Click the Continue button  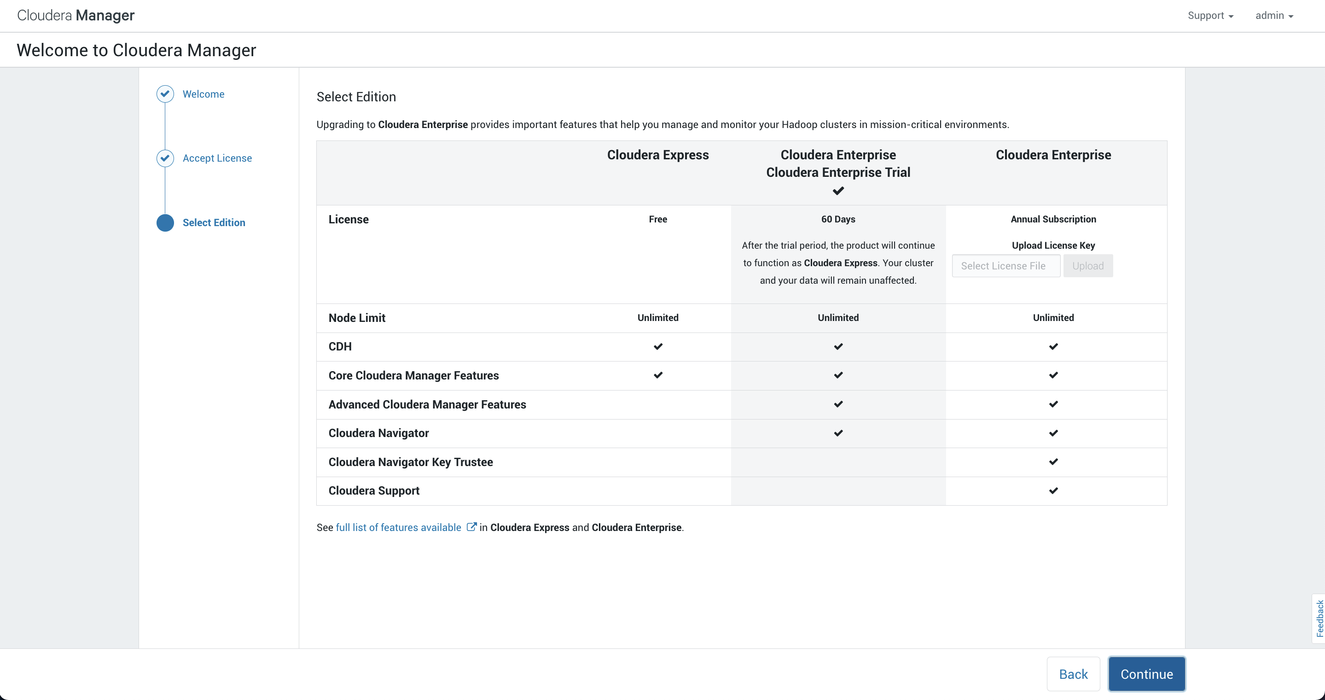tap(1146, 674)
